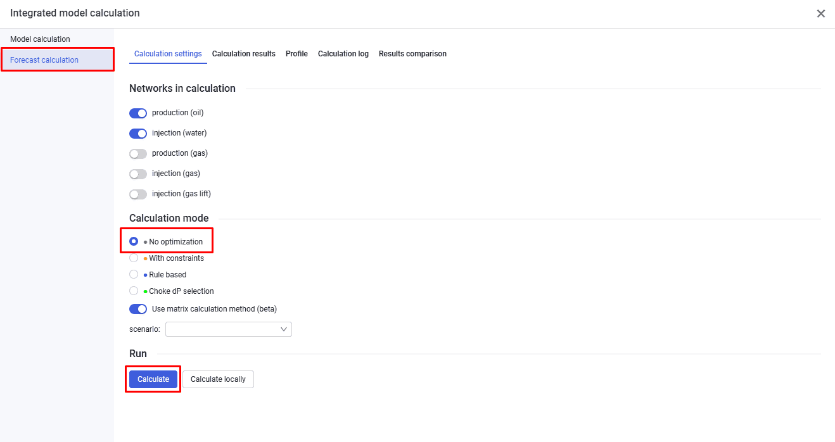View the Results comparison tab
The width and height of the screenshot is (835, 442).
[x=412, y=54]
